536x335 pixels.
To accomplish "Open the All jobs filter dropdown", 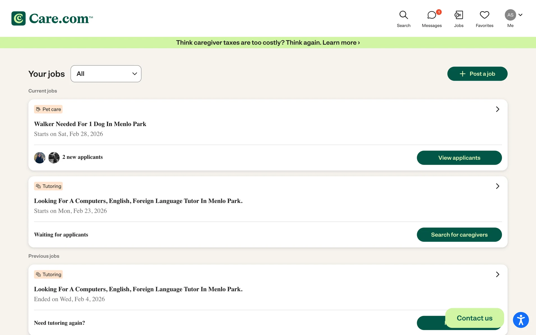I will [x=106, y=74].
